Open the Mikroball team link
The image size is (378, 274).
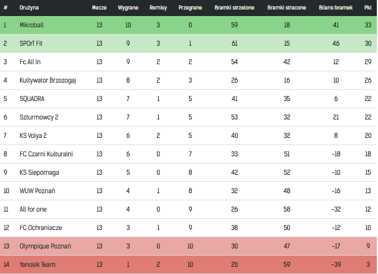(x=31, y=25)
